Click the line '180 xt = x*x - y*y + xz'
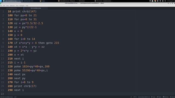The image size is (175, 98). 26,47
